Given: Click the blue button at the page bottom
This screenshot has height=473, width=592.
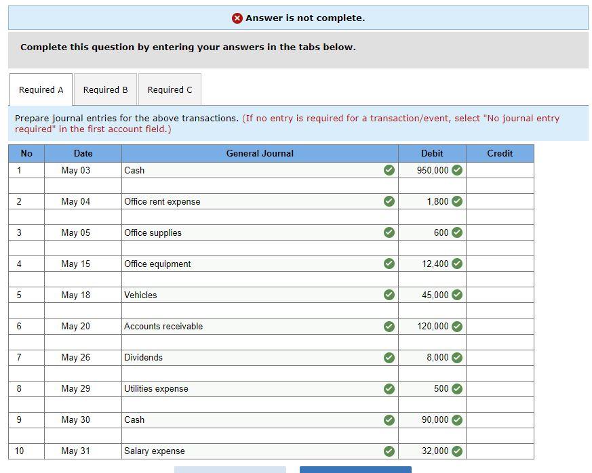Looking at the screenshot, I should coord(355,469).
